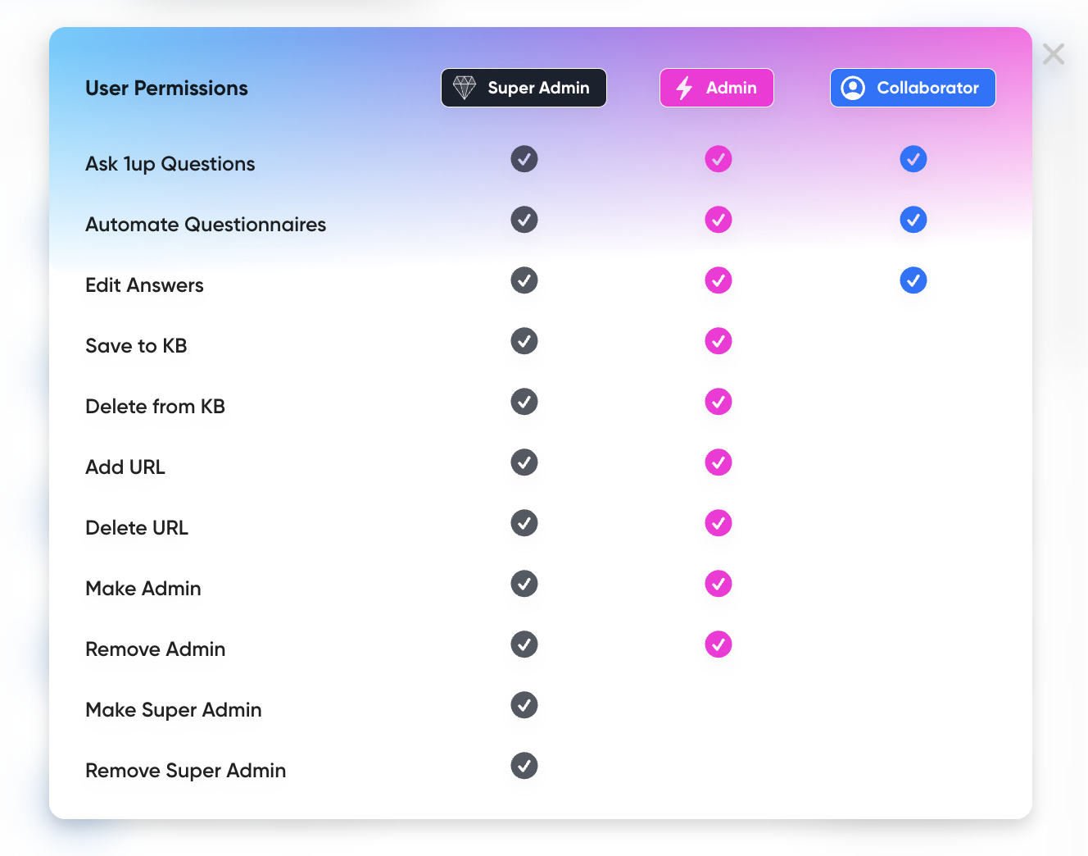
Task: Select the Super Admin role badge
Action: point(524,88)
